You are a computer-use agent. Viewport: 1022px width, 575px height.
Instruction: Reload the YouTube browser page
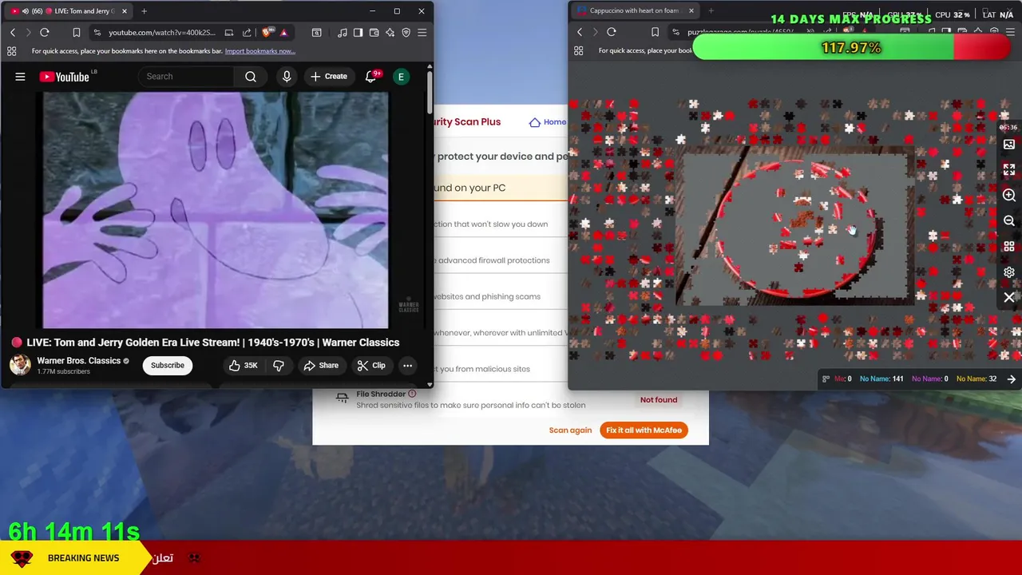click(45, 33)
